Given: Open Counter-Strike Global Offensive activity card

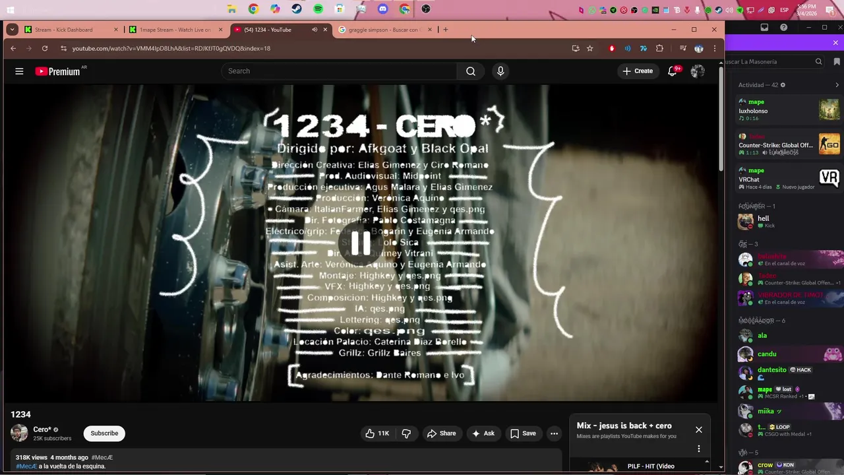Looking at the screenshot, I should tap(789, 144).
